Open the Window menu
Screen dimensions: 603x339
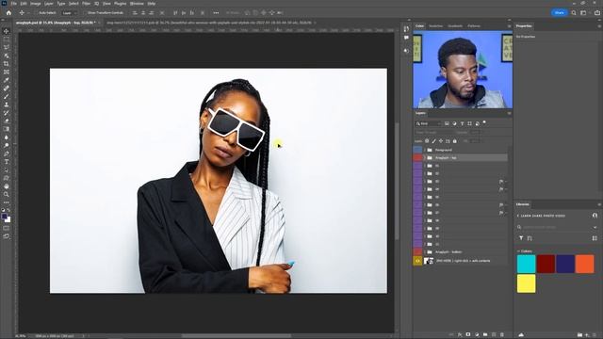click(137, 4)
